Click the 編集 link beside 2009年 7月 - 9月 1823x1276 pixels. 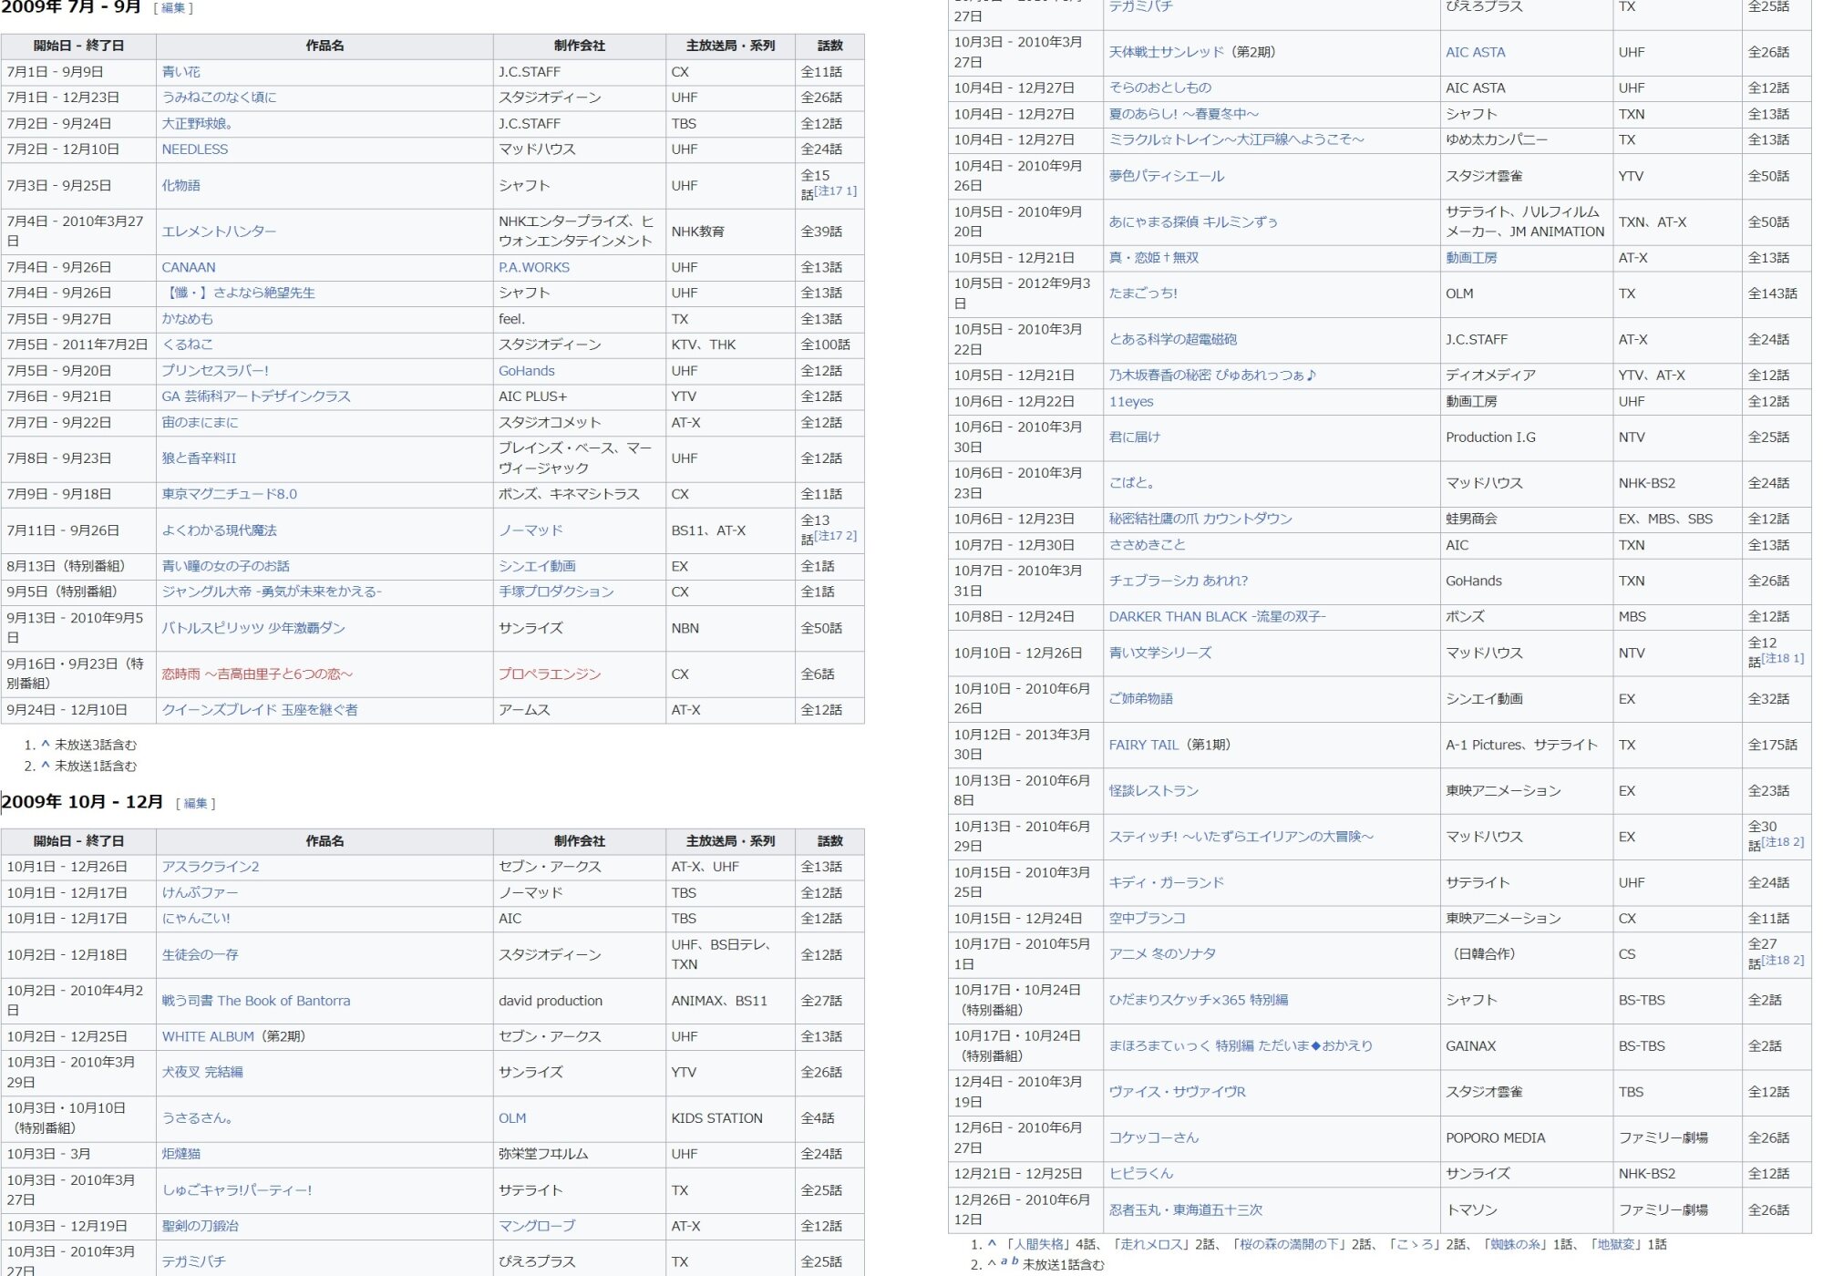172,8
